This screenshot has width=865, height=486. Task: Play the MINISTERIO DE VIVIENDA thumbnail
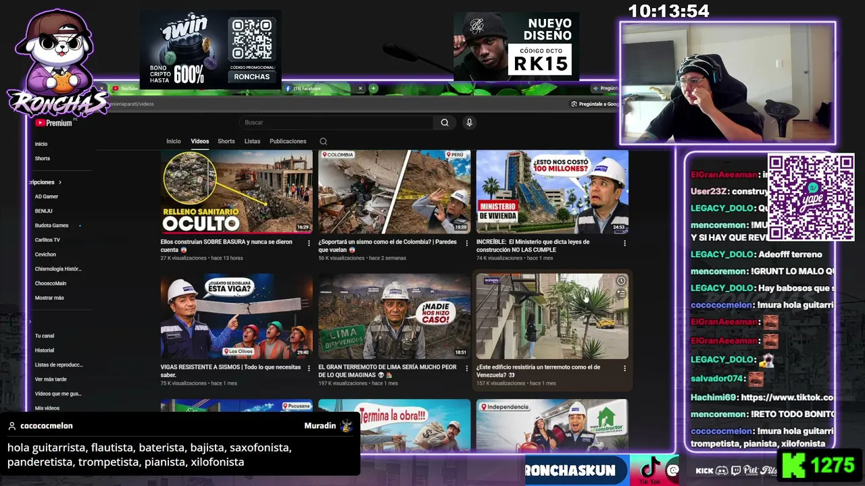552,192
